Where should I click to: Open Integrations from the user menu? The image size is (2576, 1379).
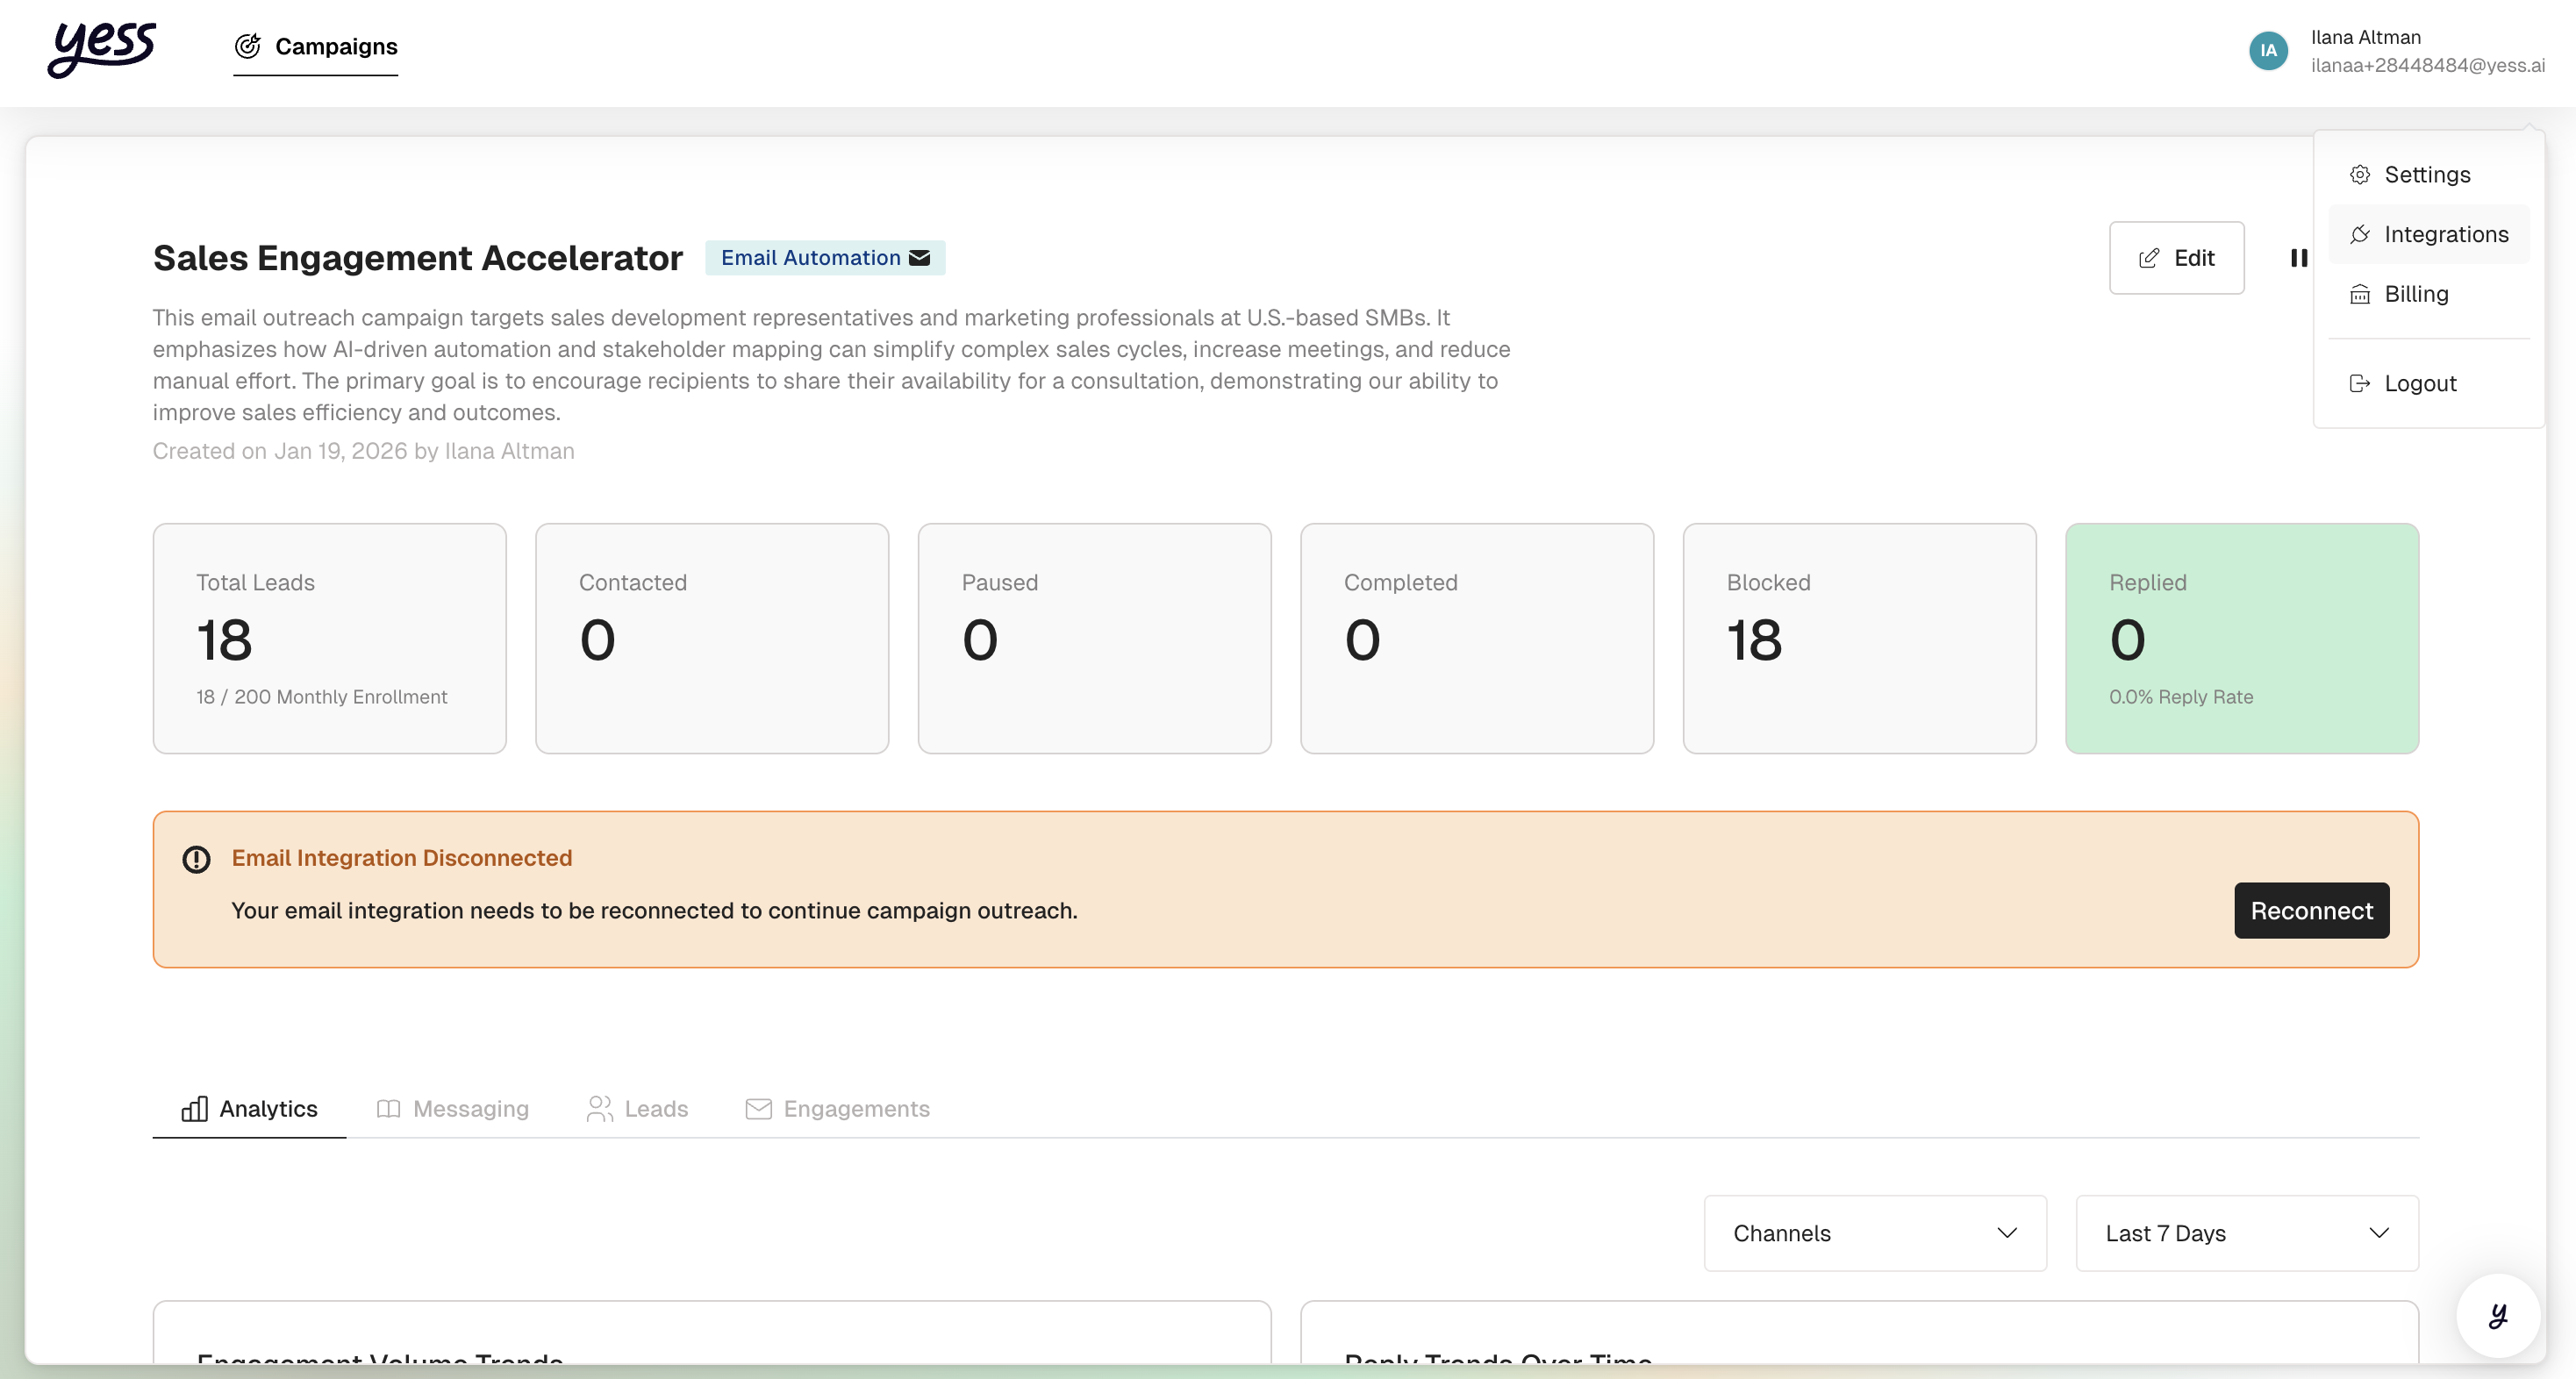(x=2445, y=234)
